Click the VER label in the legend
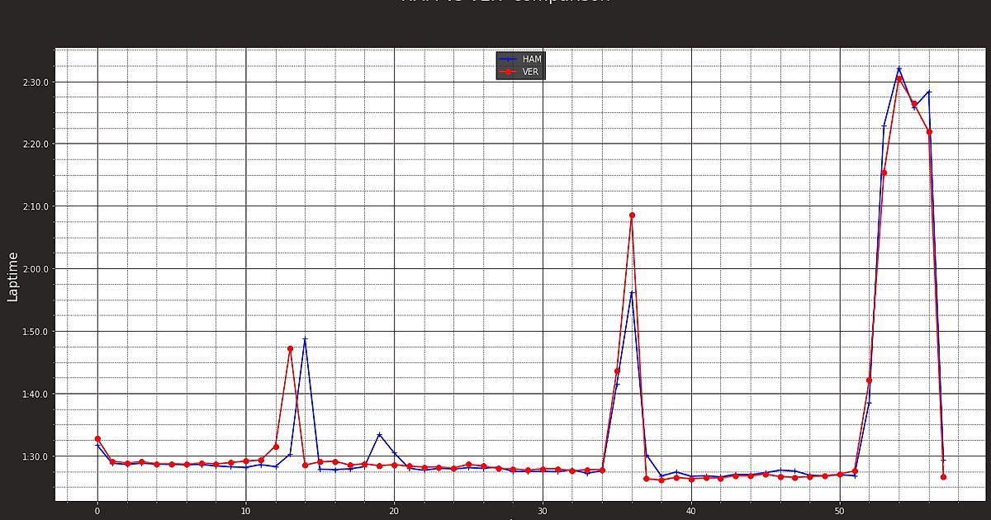 pos(530,72)
